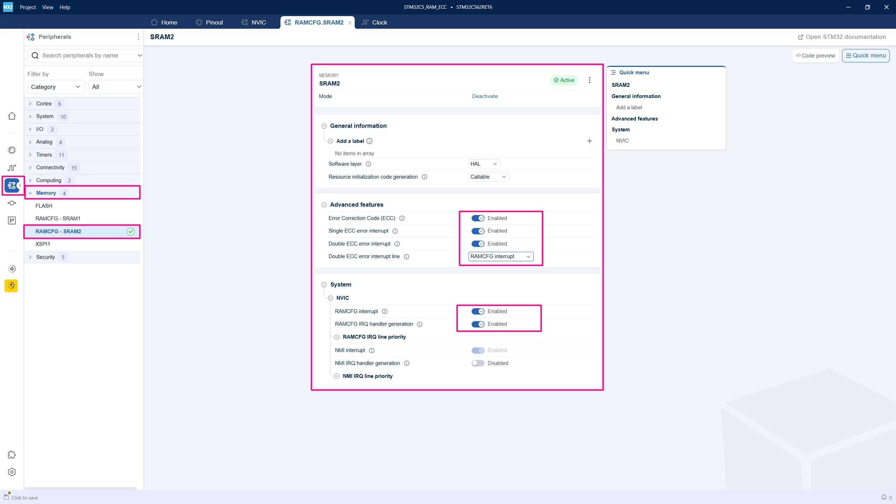Open the Help menu
Viewport: 896px width, 504px height.
[x=65, y=7]
